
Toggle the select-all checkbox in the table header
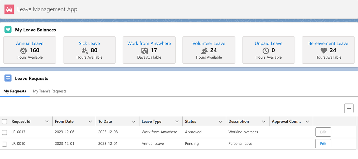pyautogui.click(x=4, y=121)
